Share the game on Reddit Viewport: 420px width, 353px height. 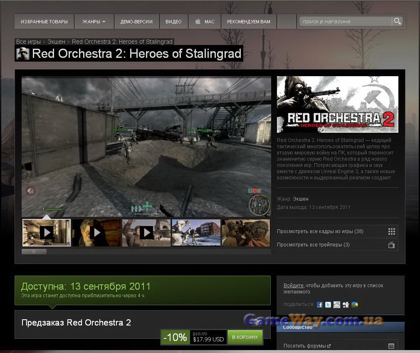click(x=337, y=305)
